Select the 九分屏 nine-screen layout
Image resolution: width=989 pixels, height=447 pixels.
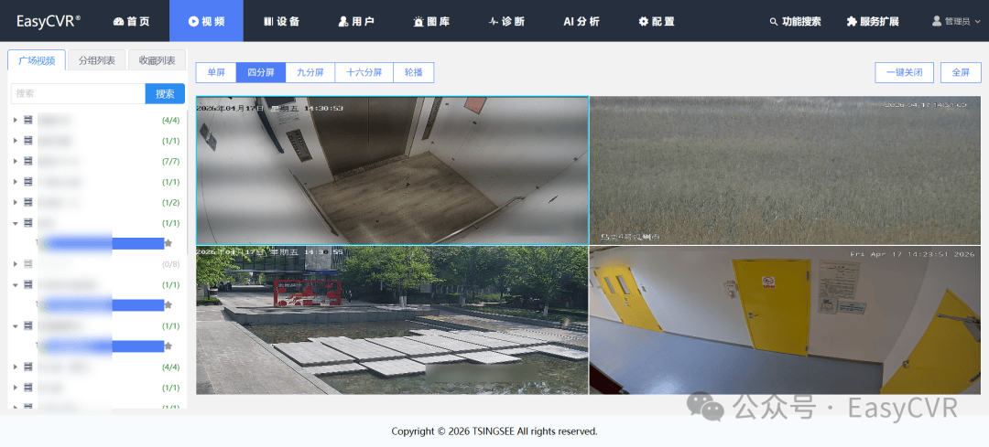310,72
